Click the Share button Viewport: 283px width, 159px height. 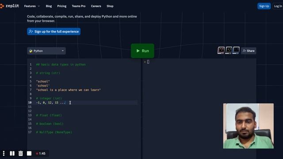[x=249, y=51]
